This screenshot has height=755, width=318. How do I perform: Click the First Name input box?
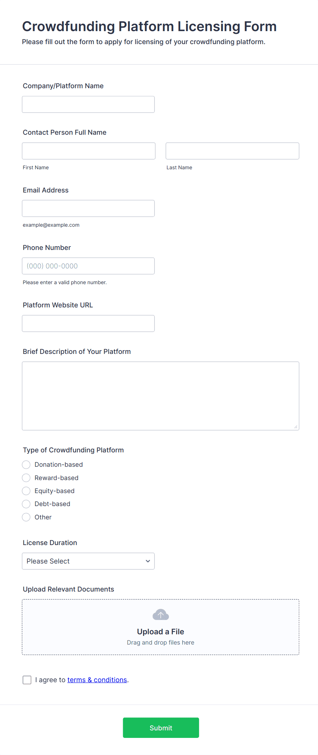coord(89,151)
